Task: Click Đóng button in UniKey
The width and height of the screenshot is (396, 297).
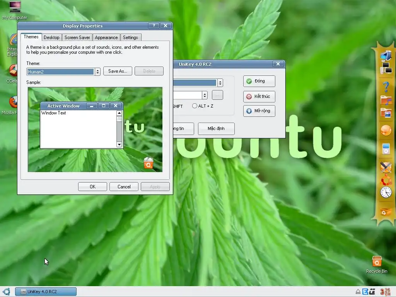Action: coord(259,81)
